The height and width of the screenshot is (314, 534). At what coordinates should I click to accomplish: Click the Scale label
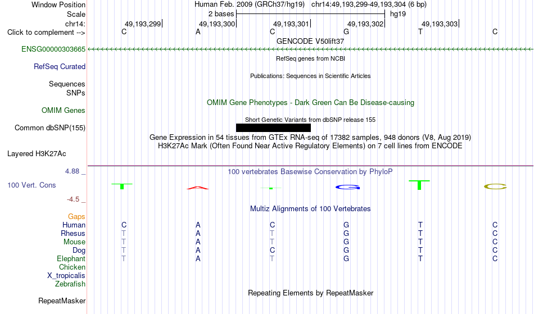(76, 14)
